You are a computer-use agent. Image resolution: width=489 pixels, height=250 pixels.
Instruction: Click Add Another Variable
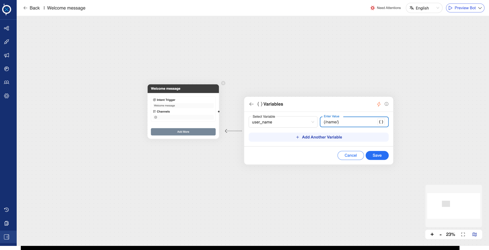pyautogui.click(x=319, y=137)
